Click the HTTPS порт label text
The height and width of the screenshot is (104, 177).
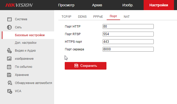(73, 42)
